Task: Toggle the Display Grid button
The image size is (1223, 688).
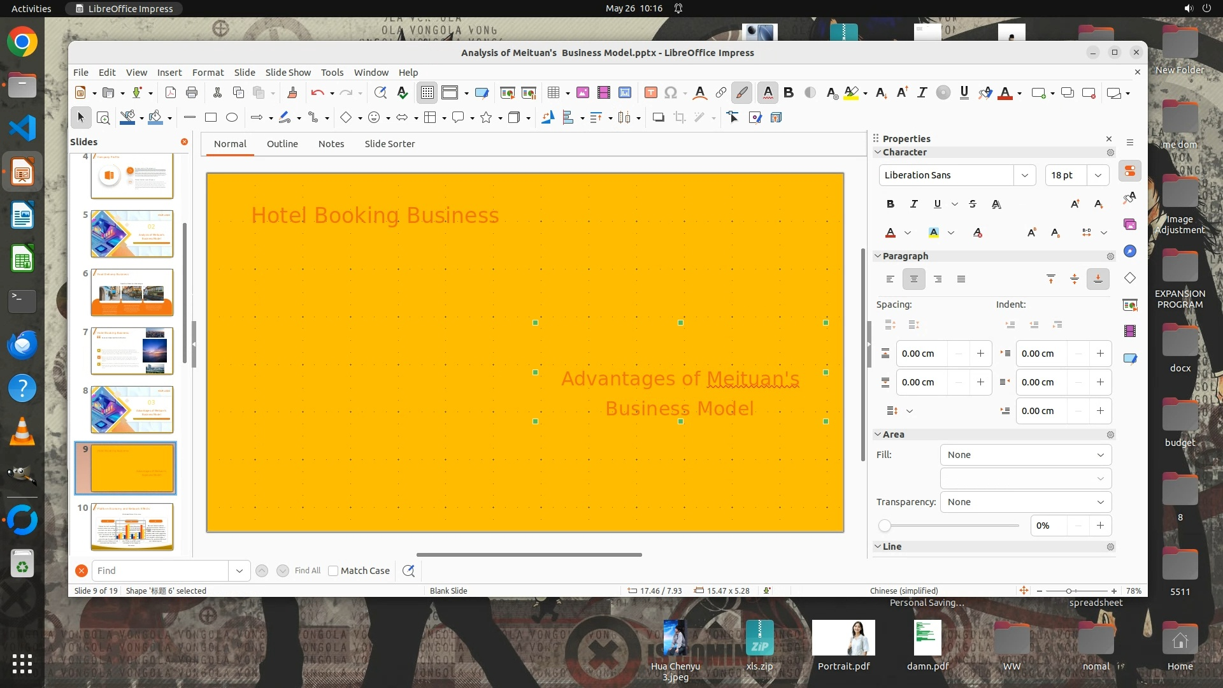Action: tap(427, 93)
